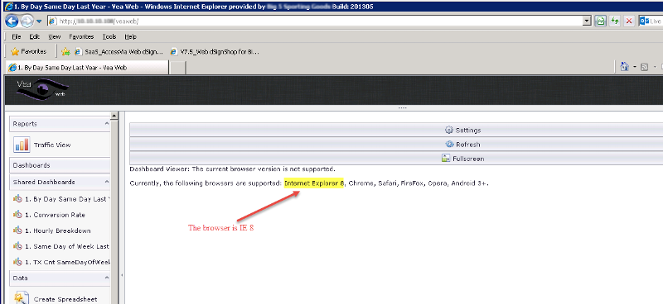Click the dashboard Refresh bar
Viewport: 663px width, 304px height.
coord(396,145)
